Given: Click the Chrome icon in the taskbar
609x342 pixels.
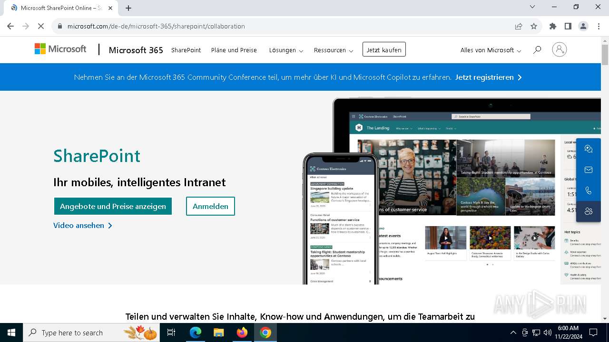Looking at the screenshot, I should (x=265, y=332).
